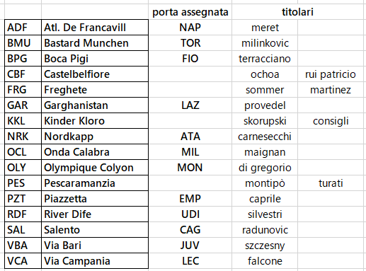
Task: Click the cell containing 'terracciano'
Action: tap(265, 59)
